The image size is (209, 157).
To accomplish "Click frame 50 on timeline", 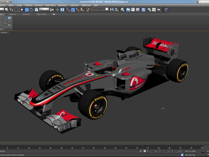I will [94, 148].
